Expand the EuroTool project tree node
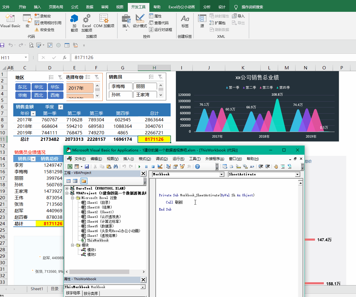Viewport: 356px width, 297px height. coord(67,188)
